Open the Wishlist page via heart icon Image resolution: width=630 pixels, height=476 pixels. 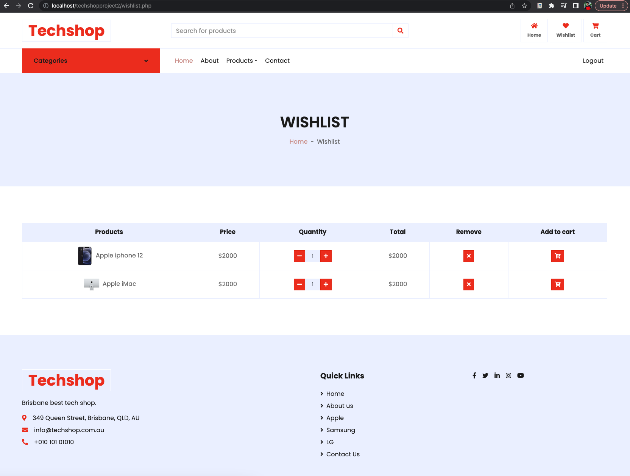565,29
